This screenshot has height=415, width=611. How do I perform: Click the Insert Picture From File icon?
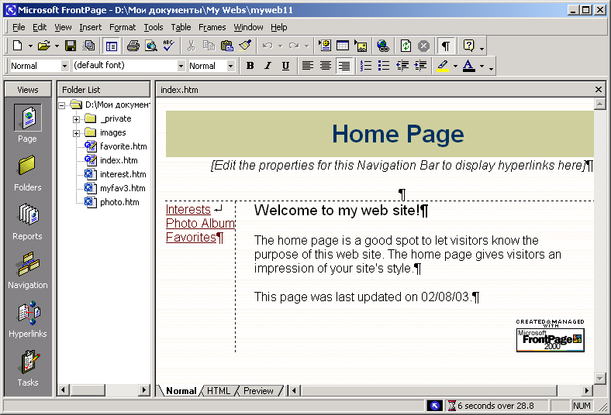click(361, 46)
